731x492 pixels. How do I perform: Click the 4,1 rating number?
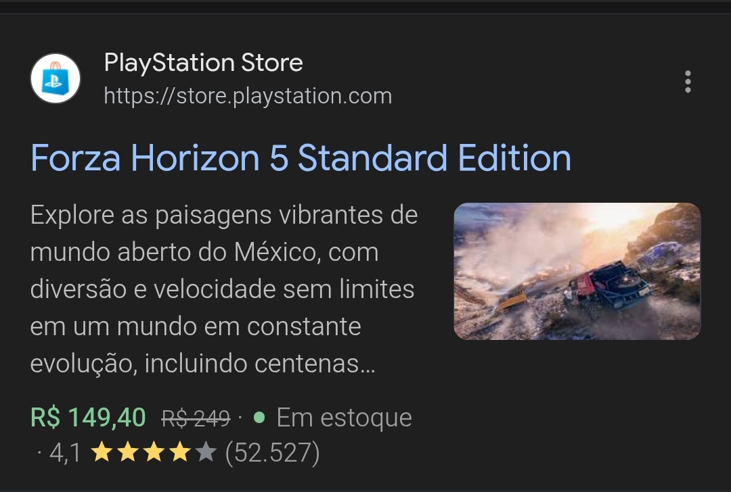[65, 453]
